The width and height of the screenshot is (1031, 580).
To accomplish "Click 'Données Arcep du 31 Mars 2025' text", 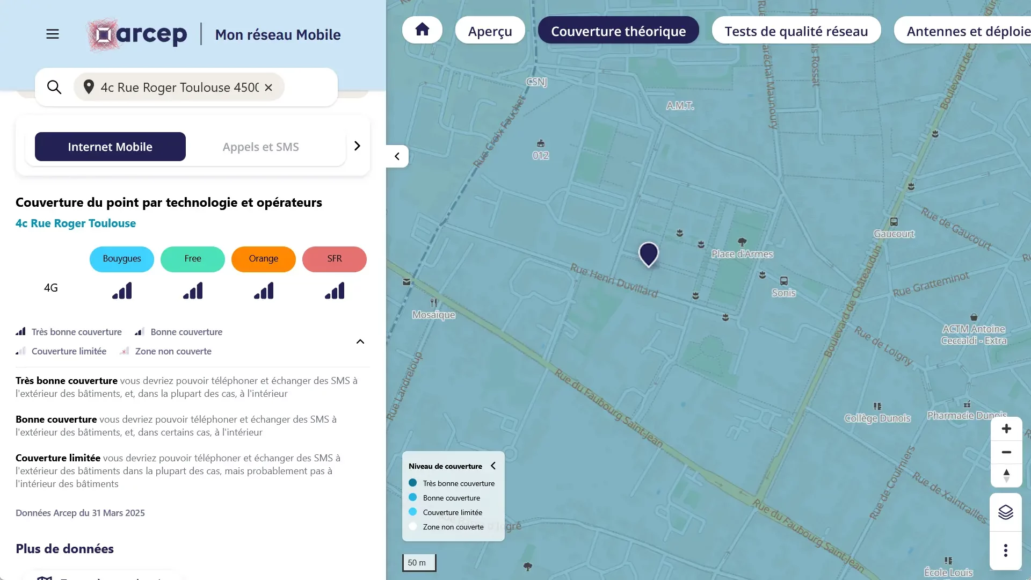I will point(80,513).
